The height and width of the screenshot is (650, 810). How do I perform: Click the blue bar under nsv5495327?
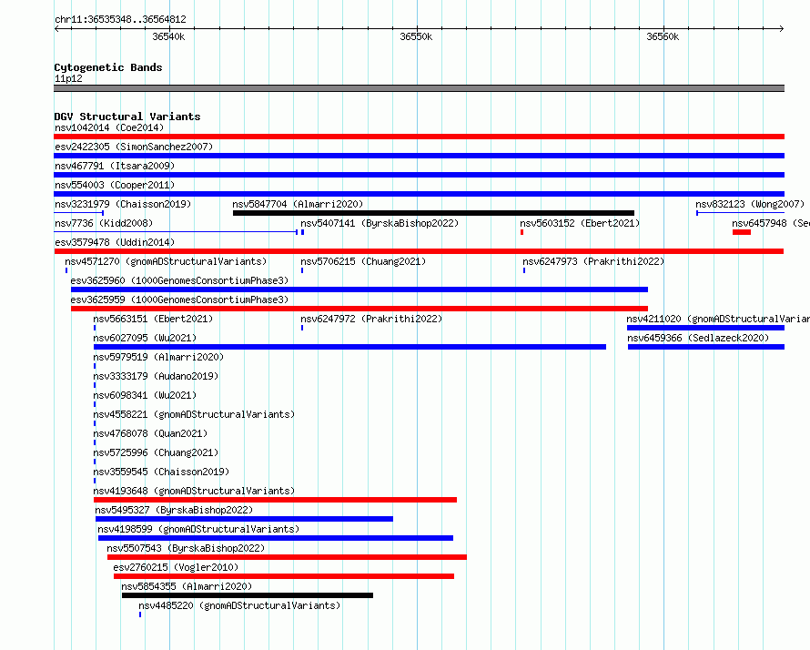coord(244,519)
